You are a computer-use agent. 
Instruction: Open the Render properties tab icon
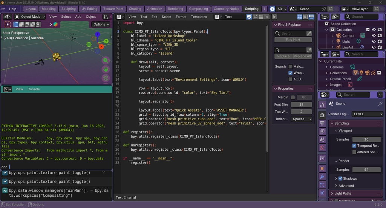tap(322, 115)
